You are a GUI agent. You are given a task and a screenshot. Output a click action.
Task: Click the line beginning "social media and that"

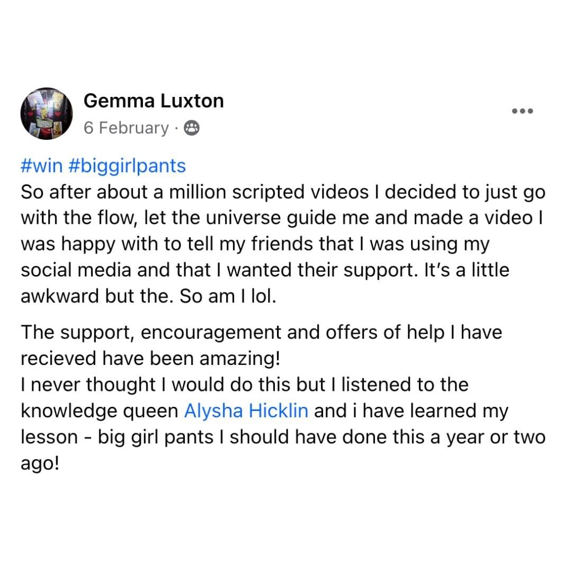click(265, 270)
